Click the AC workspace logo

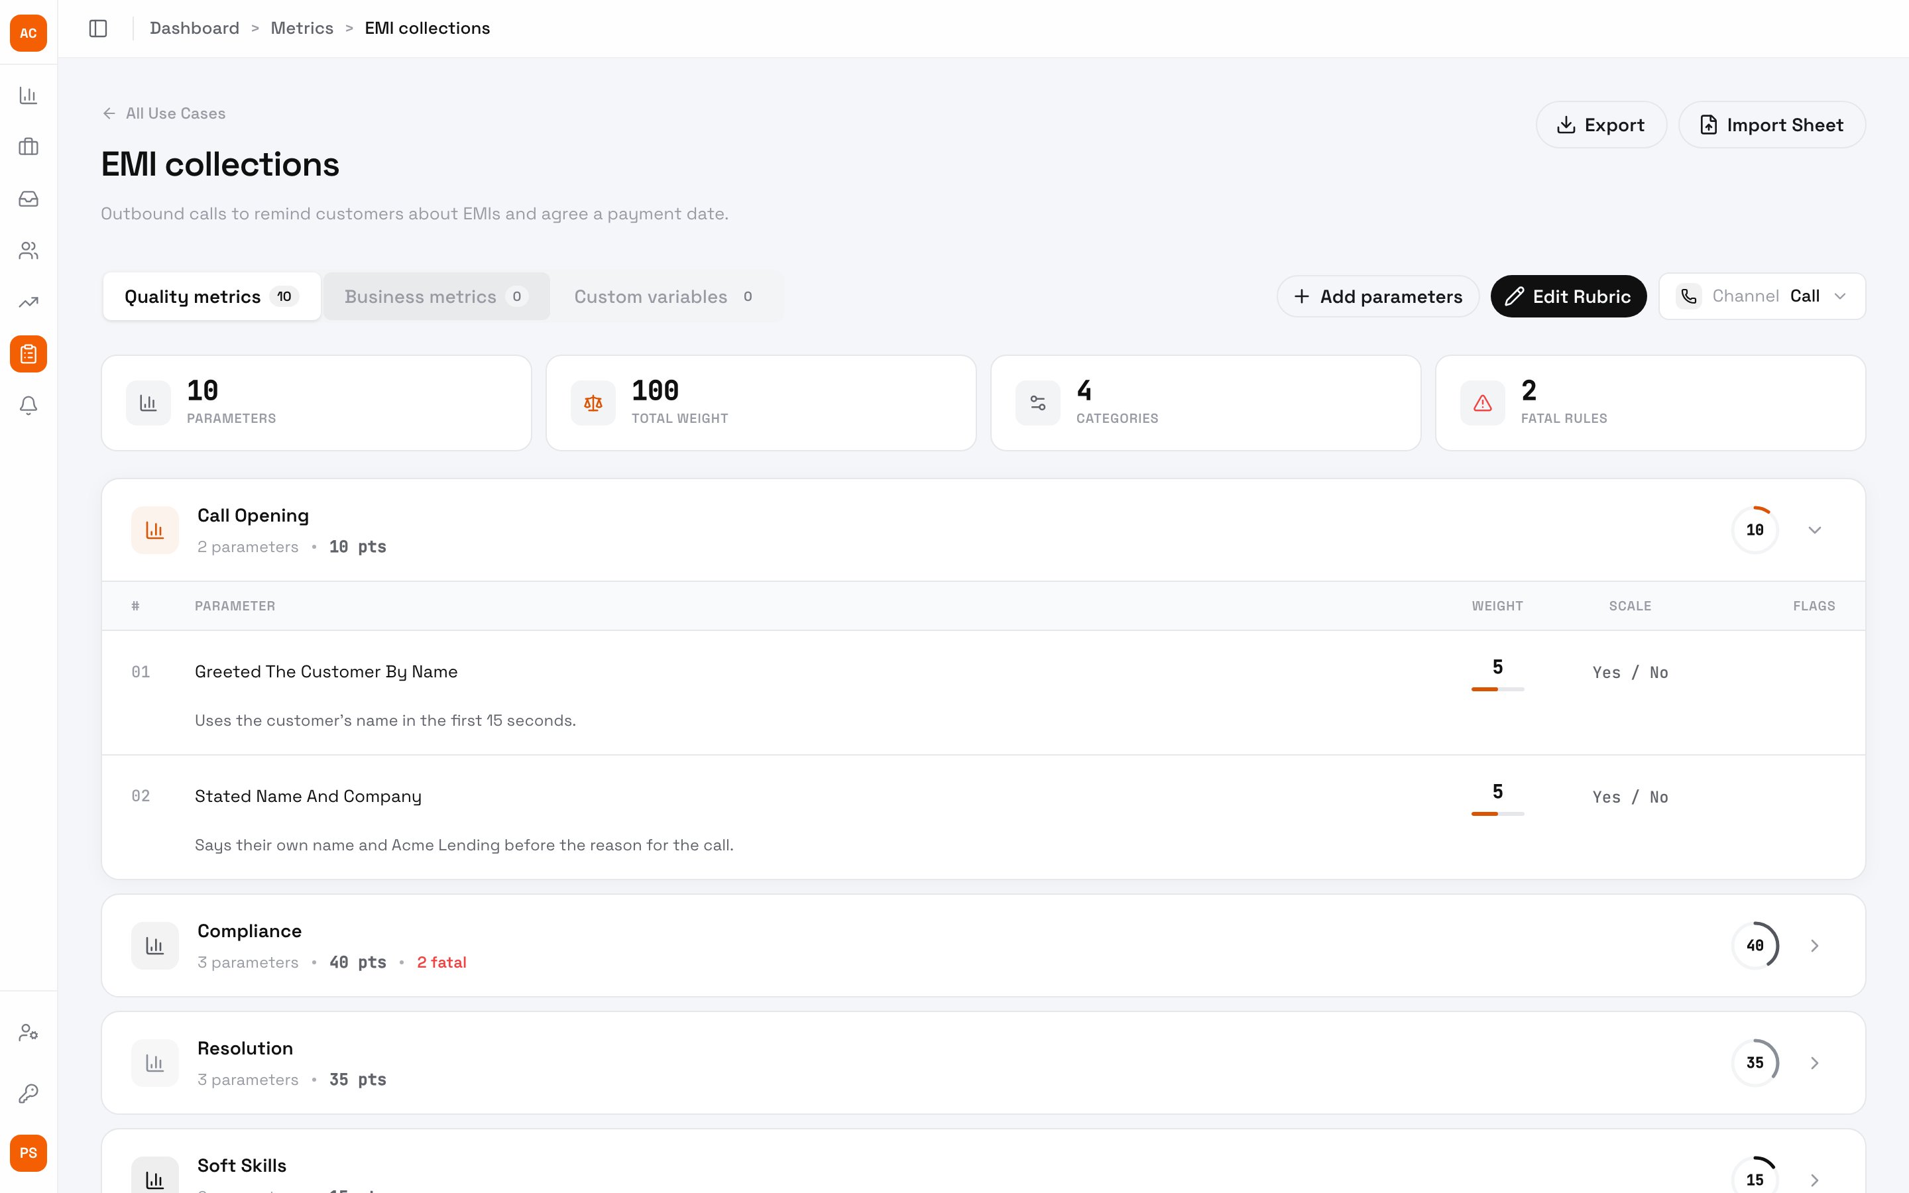[29, 33]
